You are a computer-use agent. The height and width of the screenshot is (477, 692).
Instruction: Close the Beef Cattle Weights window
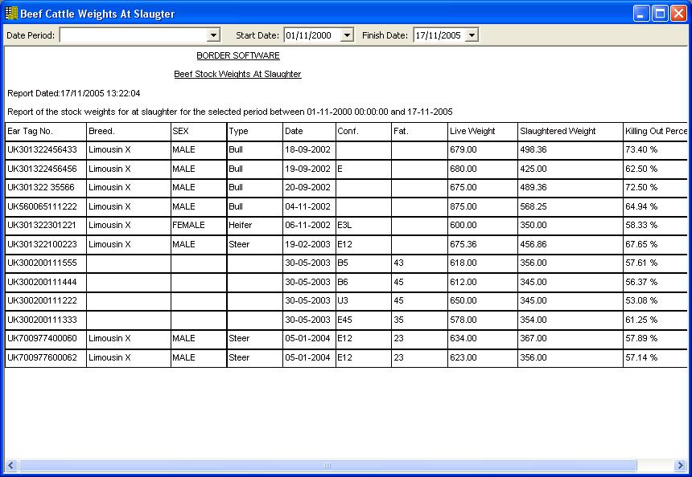click(678, 14)
